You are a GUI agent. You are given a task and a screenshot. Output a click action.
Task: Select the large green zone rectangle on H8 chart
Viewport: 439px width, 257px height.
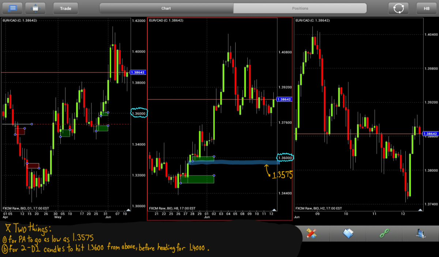[x=197, y=179]
